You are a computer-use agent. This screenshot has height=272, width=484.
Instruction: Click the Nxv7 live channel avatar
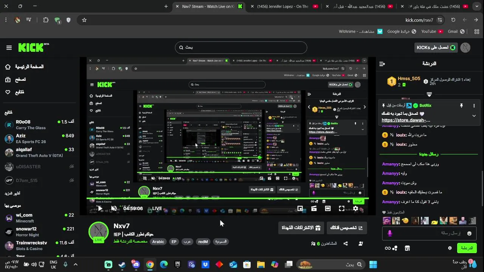[99, 232]
